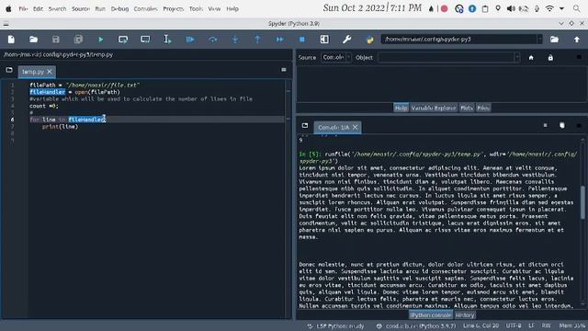The width and height of the screenshot is (588, 331).
Task: Change to parent directory arrow
Action: (577, 40)
